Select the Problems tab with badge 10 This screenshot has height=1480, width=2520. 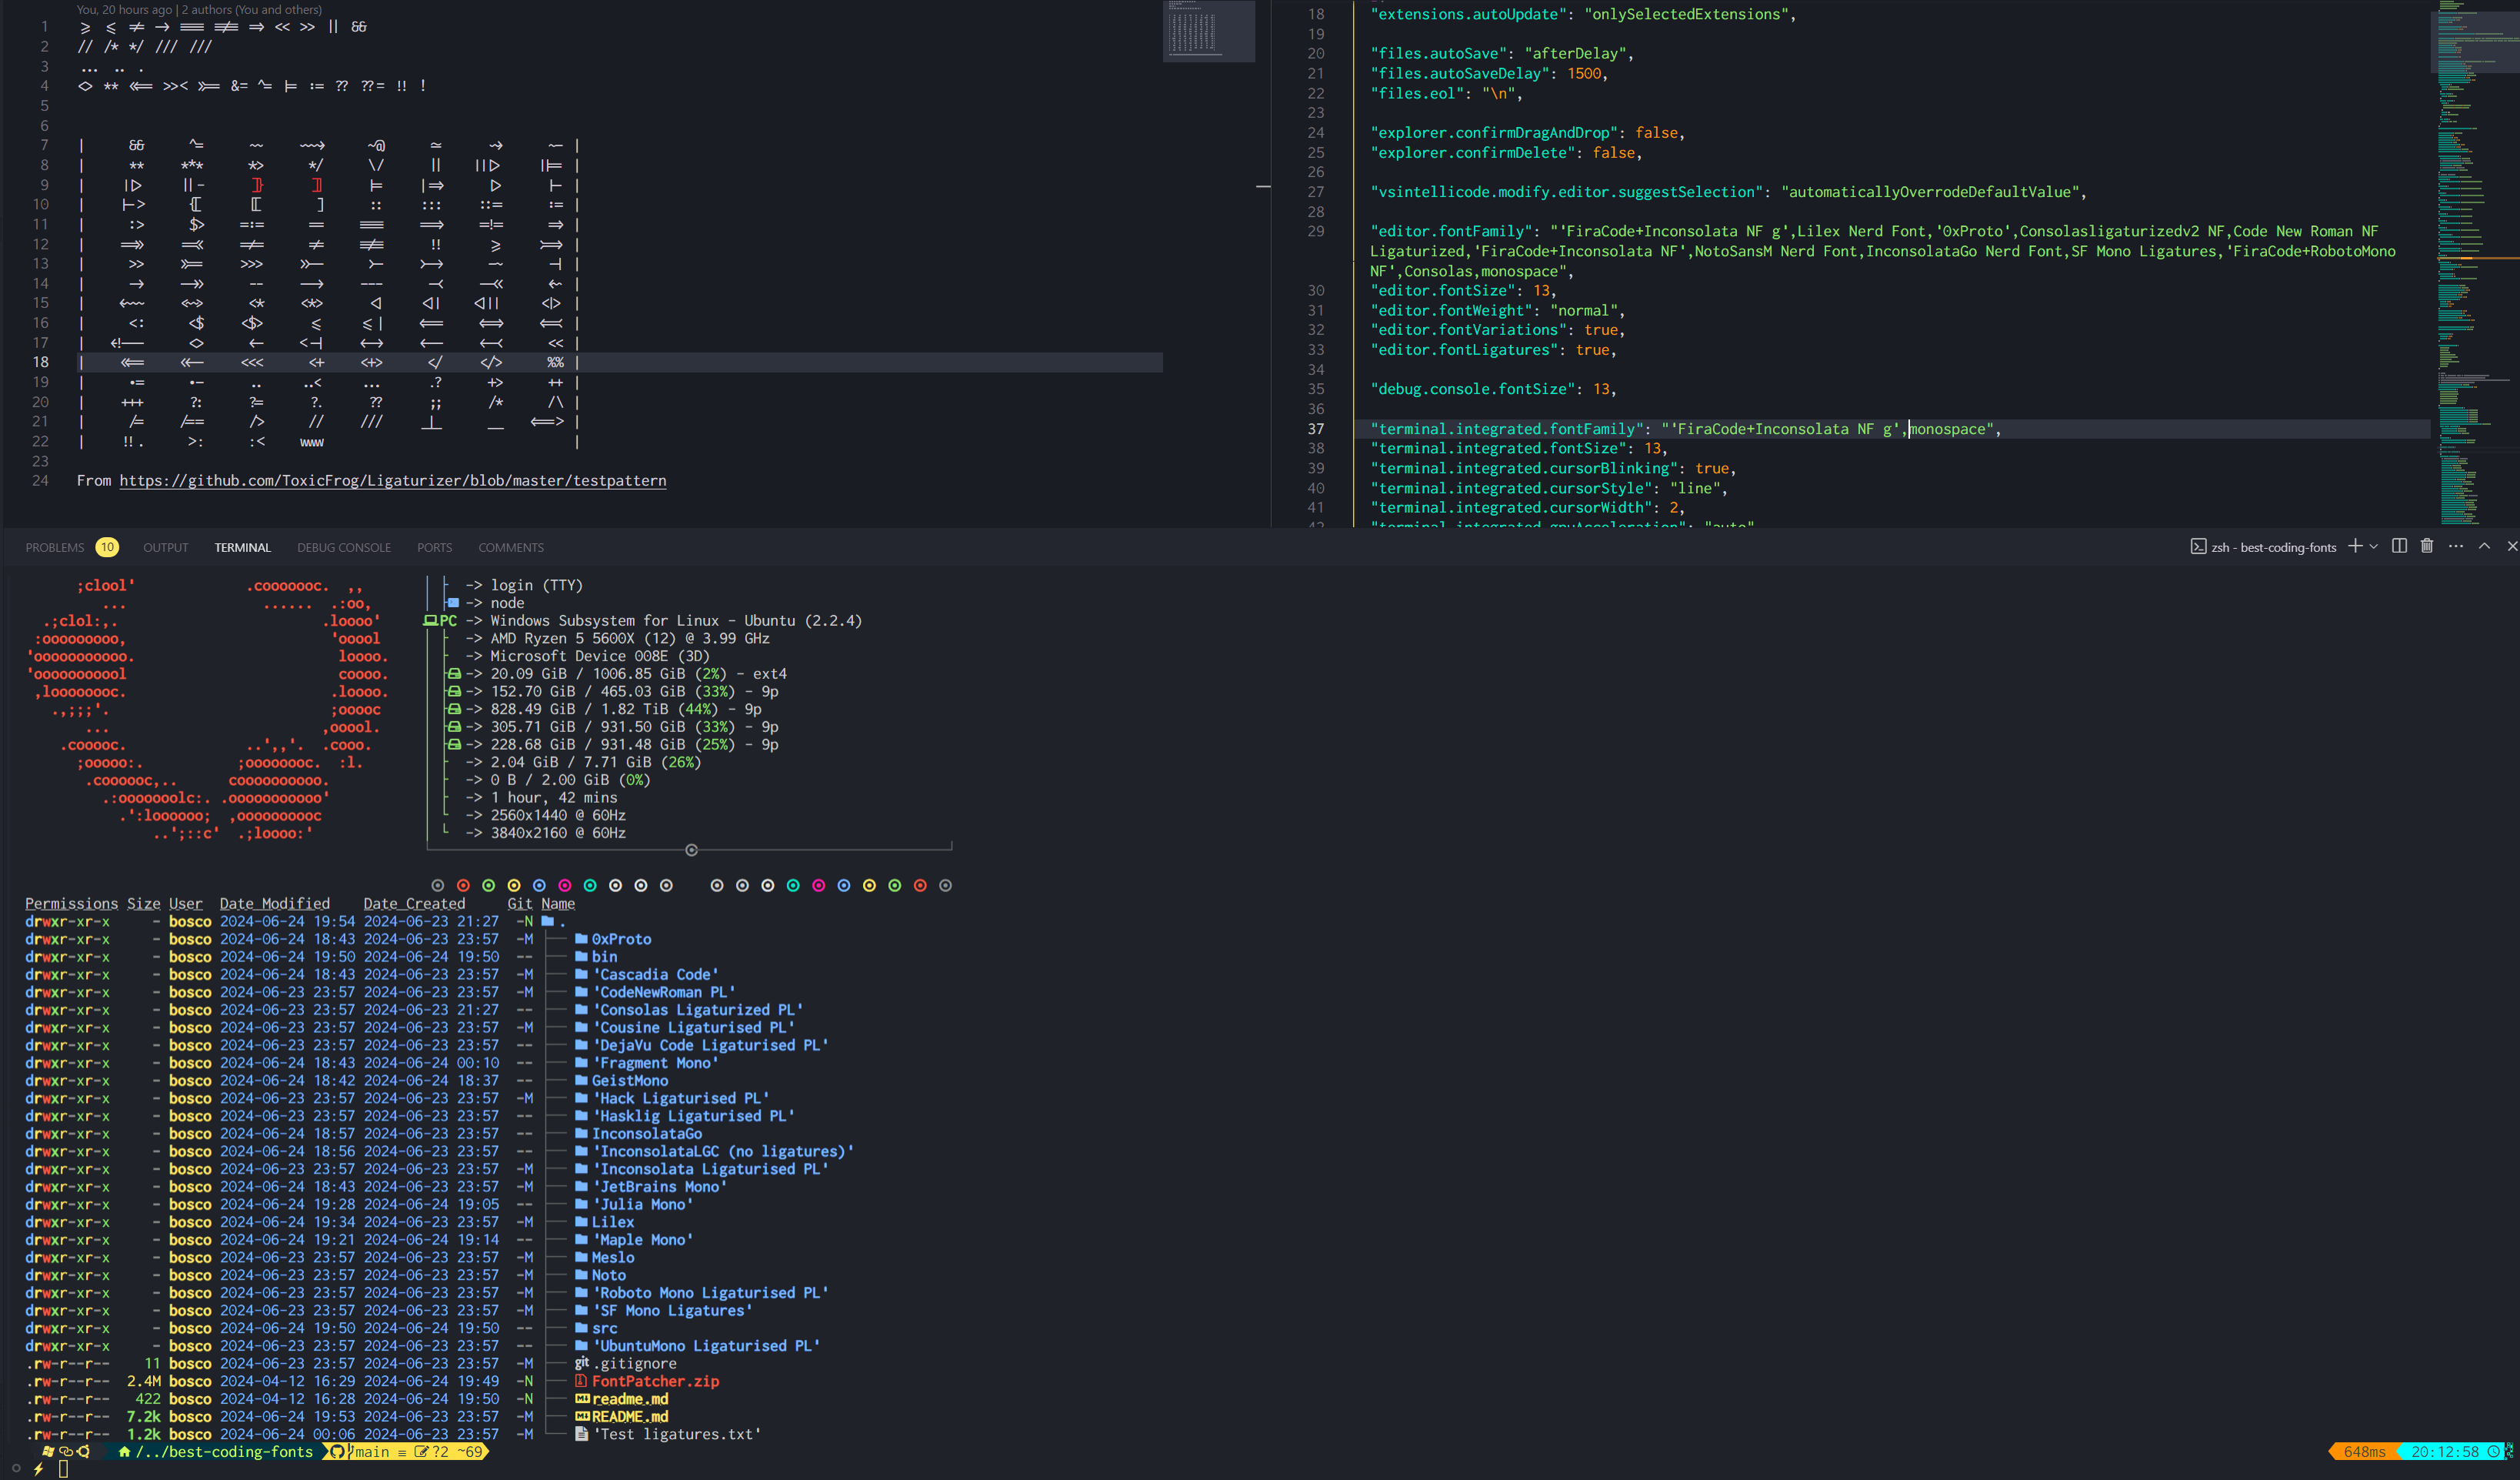click(55, 547)
